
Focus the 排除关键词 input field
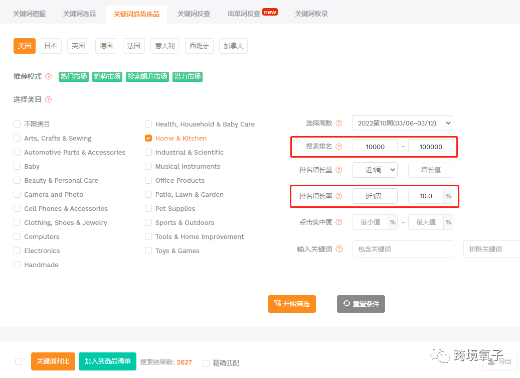pyautogui.click(x=492, y=249)
